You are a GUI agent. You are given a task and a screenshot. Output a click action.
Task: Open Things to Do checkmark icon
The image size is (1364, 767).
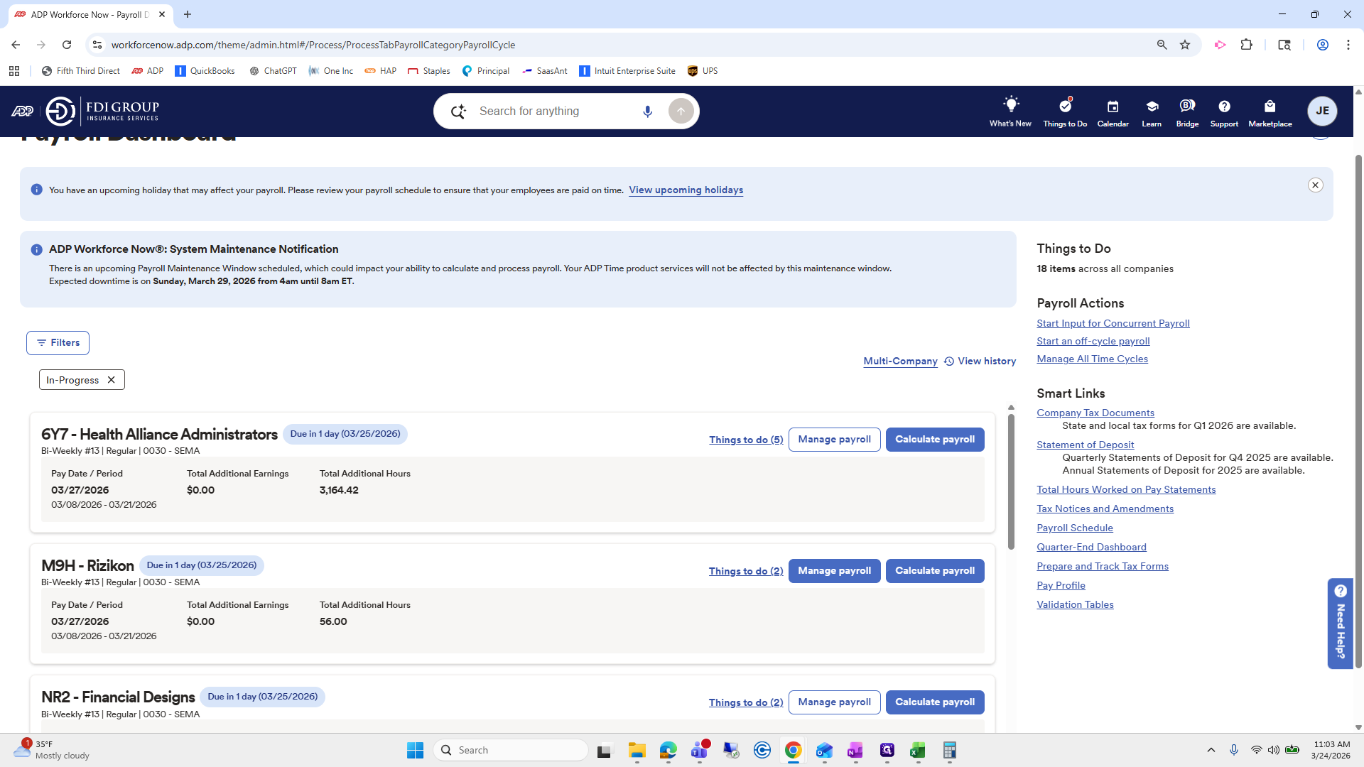pyautogui.click(x=1064, y=107)
